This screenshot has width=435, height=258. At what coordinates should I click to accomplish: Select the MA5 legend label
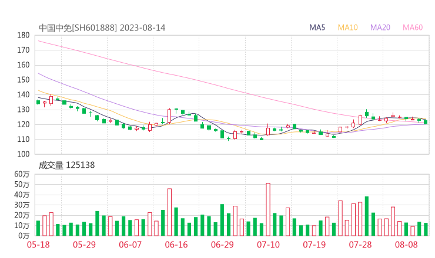click(x=317, y=28)
